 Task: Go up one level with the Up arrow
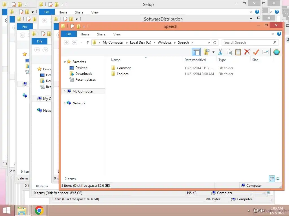88,43
